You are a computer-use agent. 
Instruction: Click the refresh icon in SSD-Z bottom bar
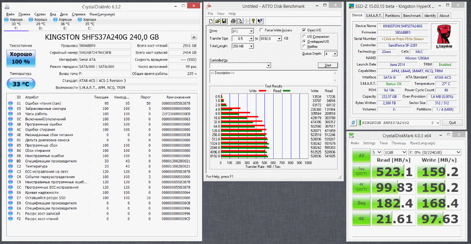click(x=354, y=122)
